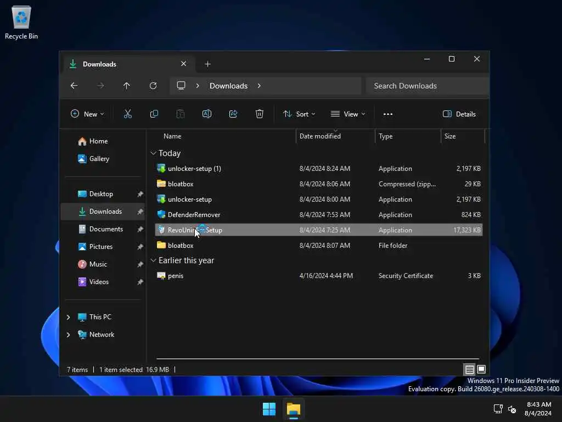Click pin icon next to Pictures
Screen dimensions: 562x422
[140, 247]
